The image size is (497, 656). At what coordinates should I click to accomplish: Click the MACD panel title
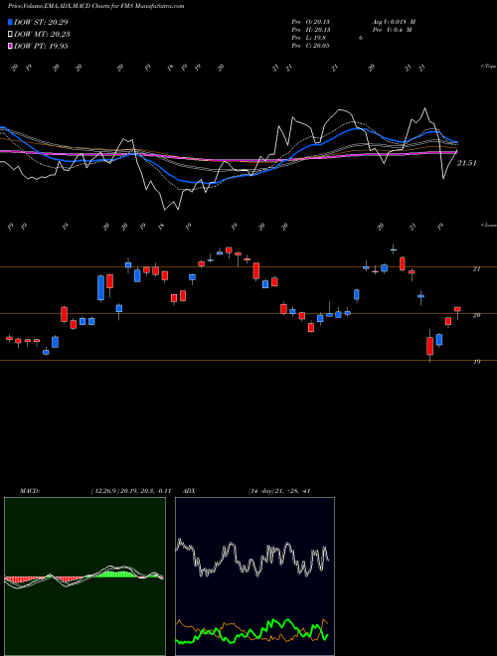(x=29, y=491)
